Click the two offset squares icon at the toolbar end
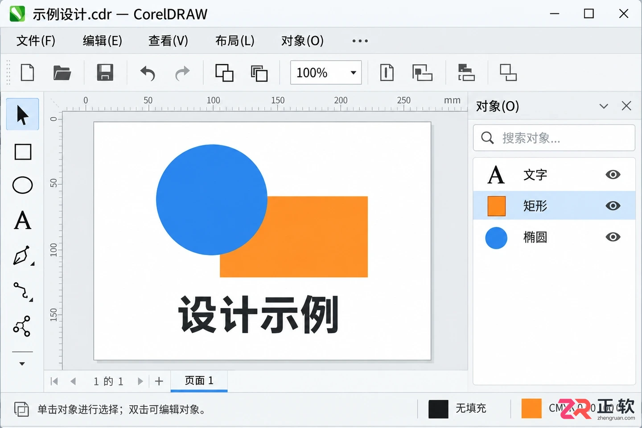The image size is (642, 428). 508,72
